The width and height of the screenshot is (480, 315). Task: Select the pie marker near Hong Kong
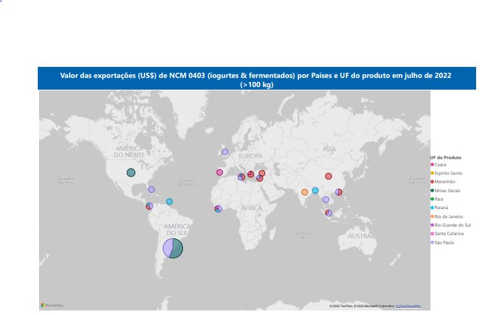pyautogui.click(x=339, y=192)
